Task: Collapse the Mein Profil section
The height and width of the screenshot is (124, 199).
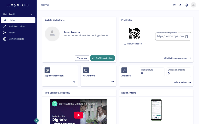Action: click(x=31, y=14)
